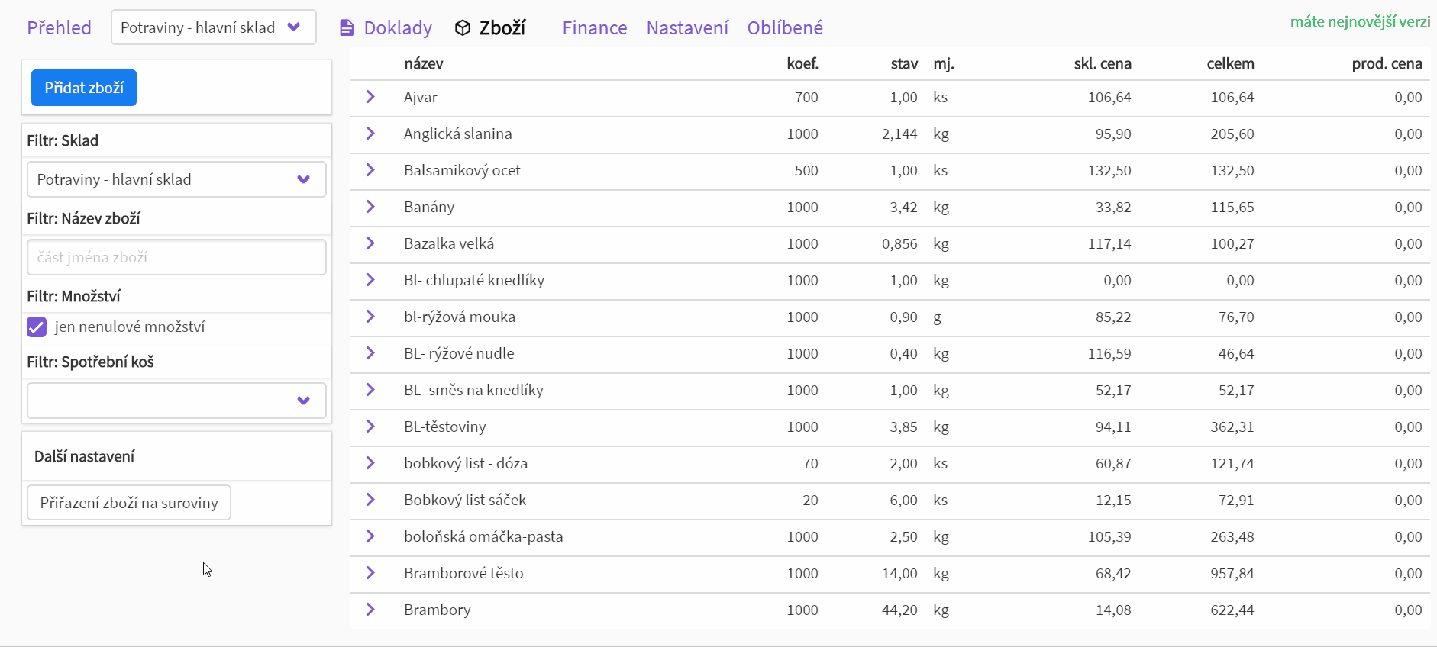Viewport: 1437px width, 647px height.
Task: Switch to the Finance tab
Action: click(594, 28)
